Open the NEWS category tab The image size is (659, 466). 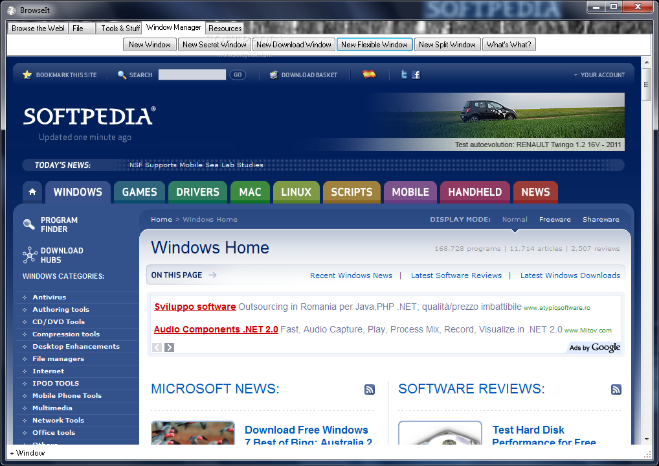point(536,192)
